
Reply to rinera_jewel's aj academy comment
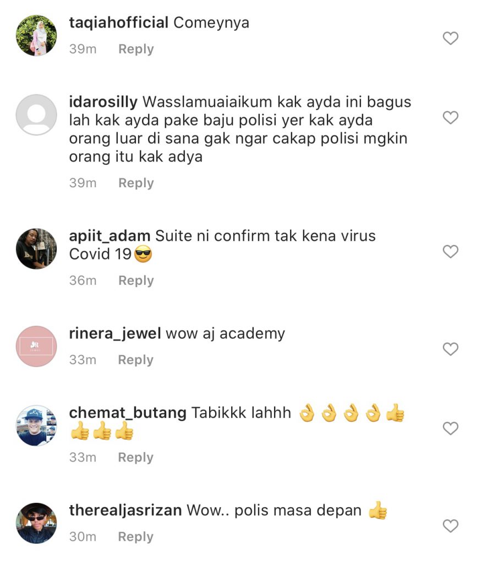point(135,360)
